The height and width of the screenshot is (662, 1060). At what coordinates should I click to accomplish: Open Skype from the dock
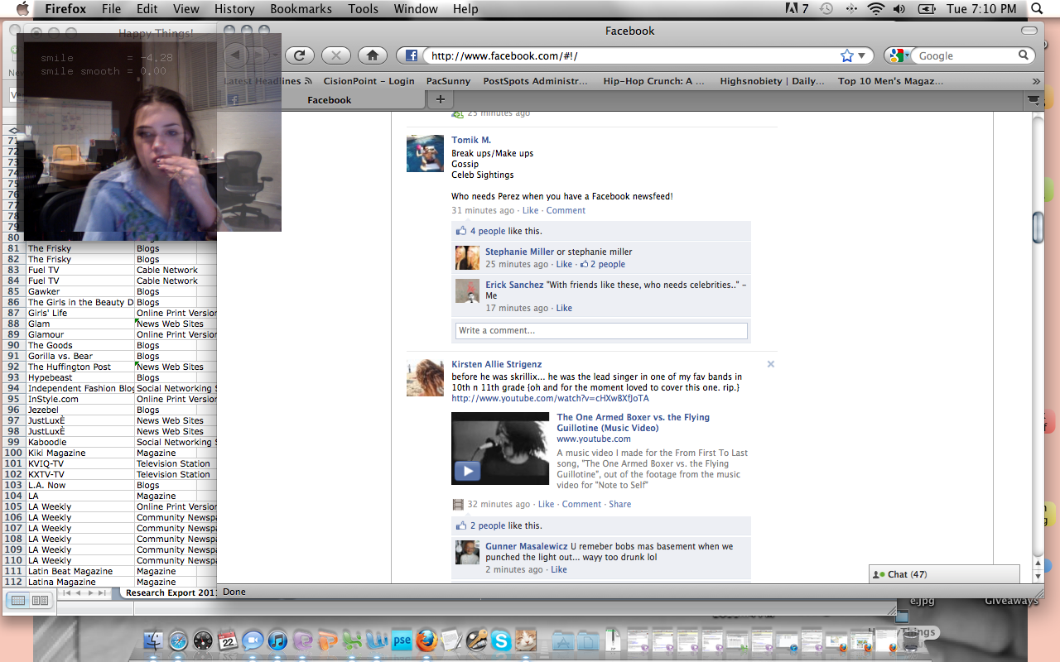click(500, 640)
